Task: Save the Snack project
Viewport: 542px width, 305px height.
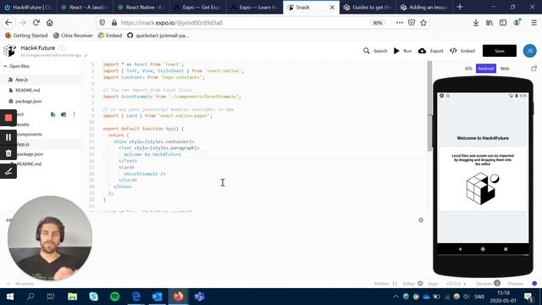Action: (x=500, y=51)
